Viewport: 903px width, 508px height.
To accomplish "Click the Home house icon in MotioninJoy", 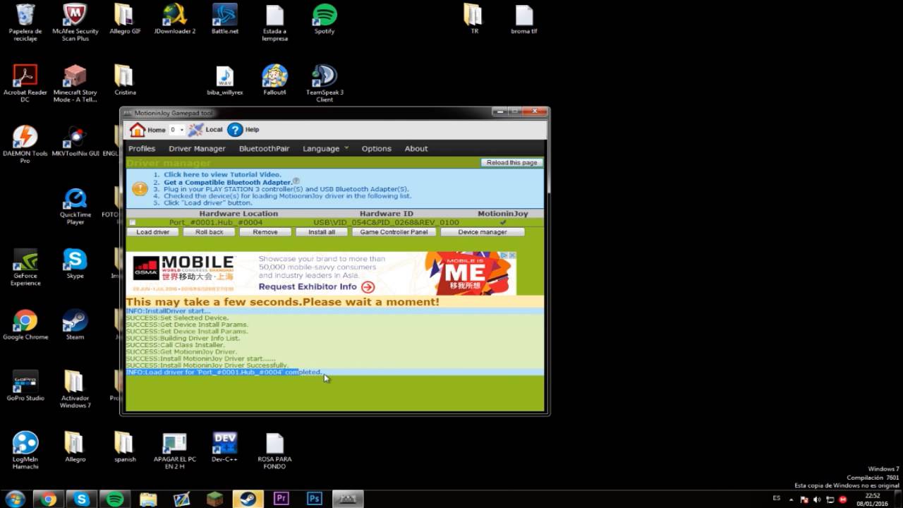I will [x=137, y=130].
